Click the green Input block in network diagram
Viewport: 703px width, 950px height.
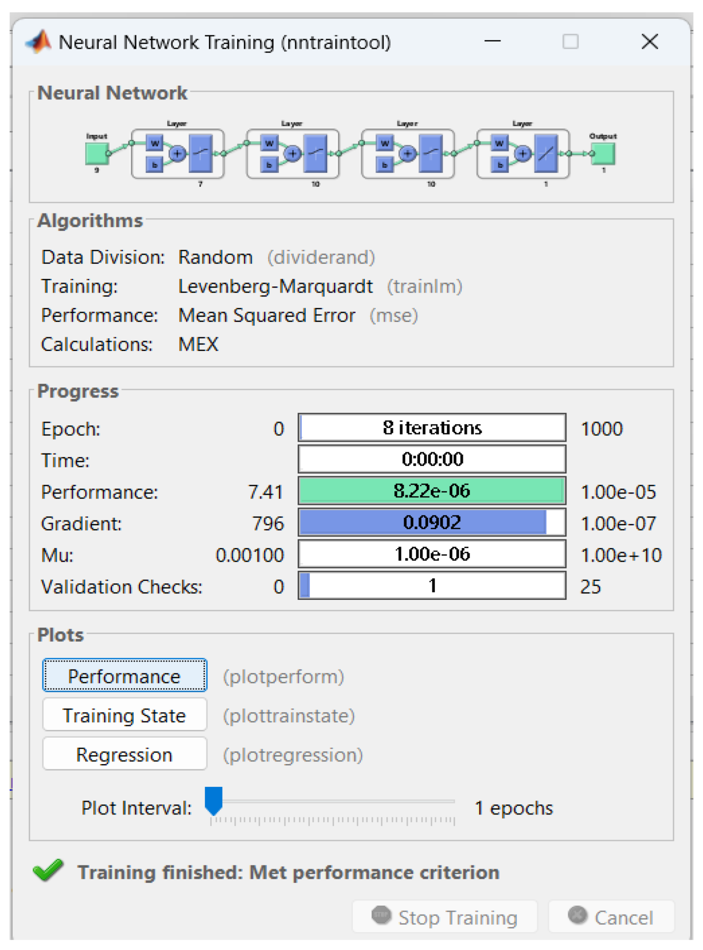click(96, 153)
